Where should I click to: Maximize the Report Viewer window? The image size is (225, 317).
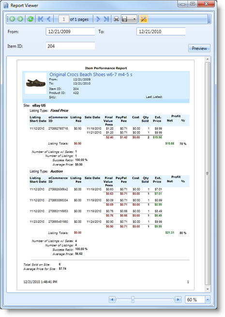[193, 4]
